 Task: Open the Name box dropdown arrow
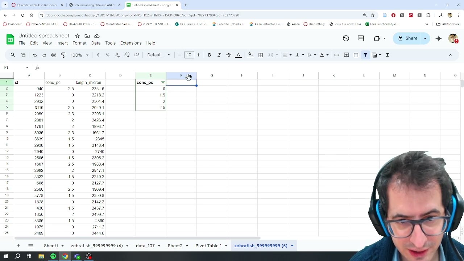coord(27,67)
